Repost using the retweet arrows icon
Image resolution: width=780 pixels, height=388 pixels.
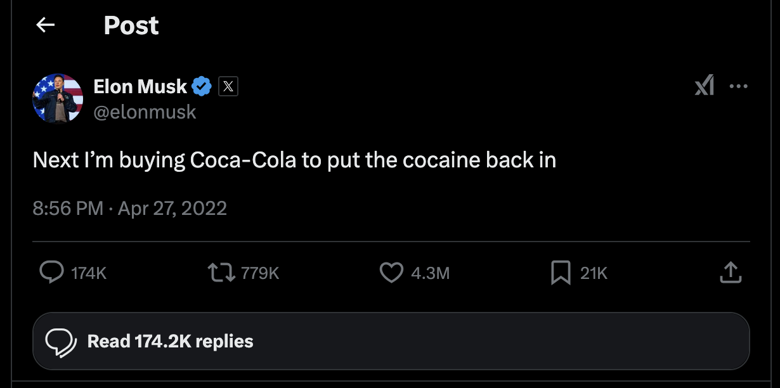[x=221, y=273]
